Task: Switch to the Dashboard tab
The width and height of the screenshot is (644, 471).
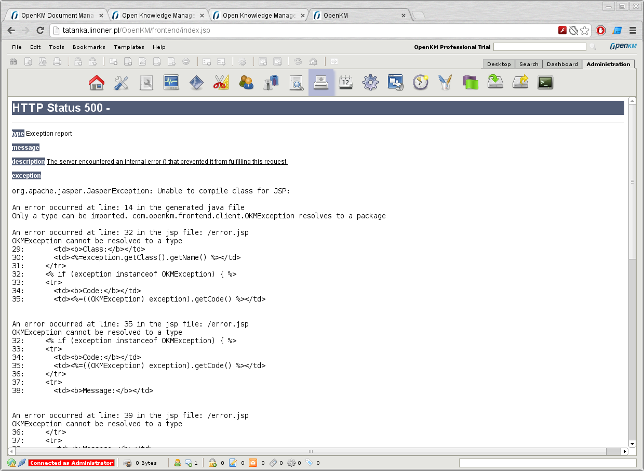Action: (x=562, y=64)
